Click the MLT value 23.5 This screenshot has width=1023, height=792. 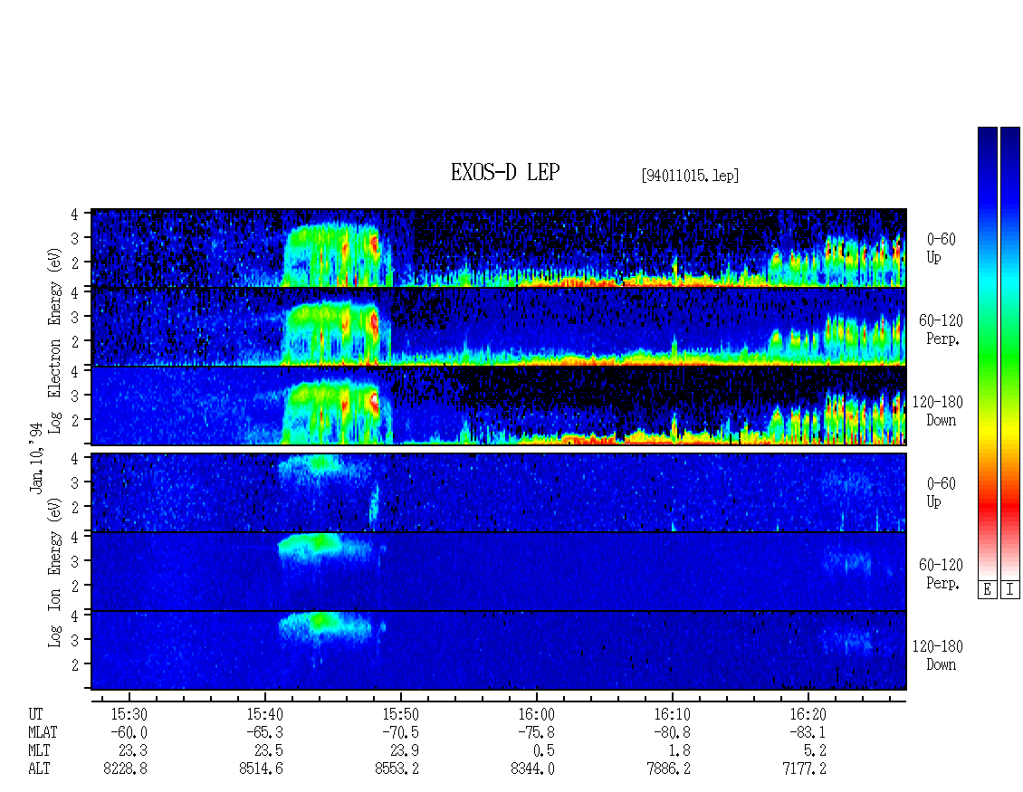[269, 751]
